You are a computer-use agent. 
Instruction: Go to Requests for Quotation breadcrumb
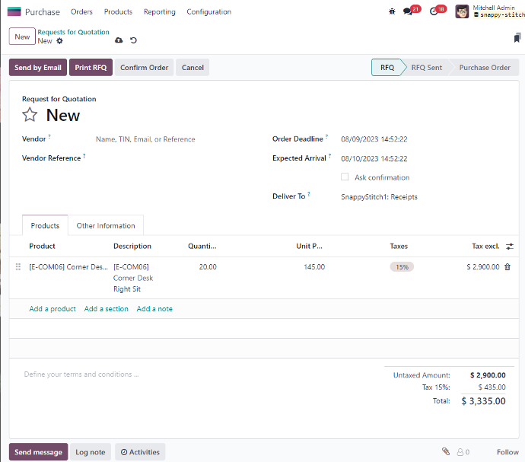pyautogui.click(x=73, y=32)
